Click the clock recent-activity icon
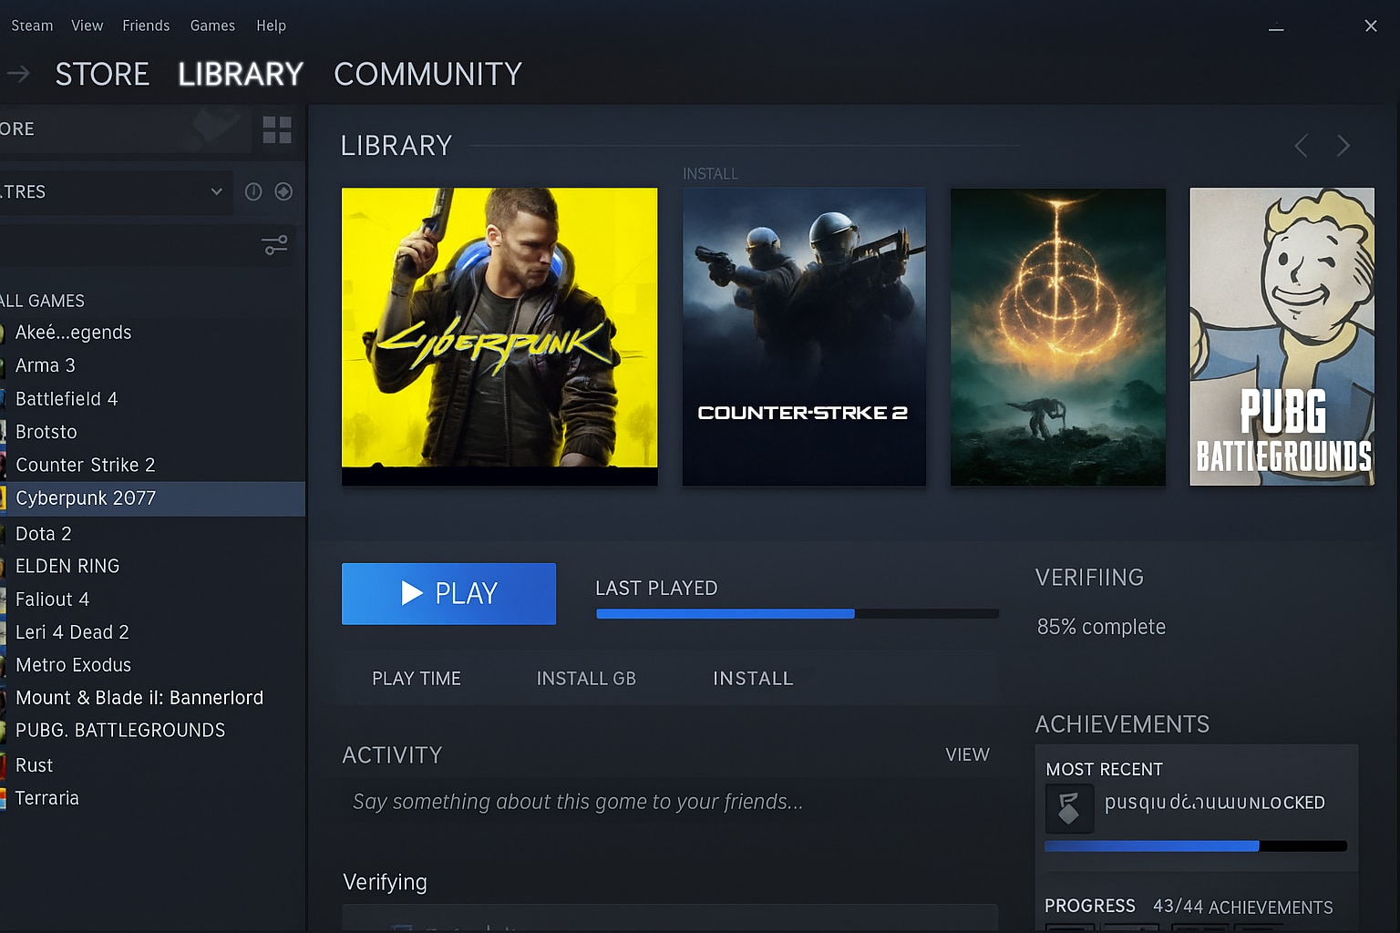The width and height of the screenshot is (1400, 933). coord(253,191)
